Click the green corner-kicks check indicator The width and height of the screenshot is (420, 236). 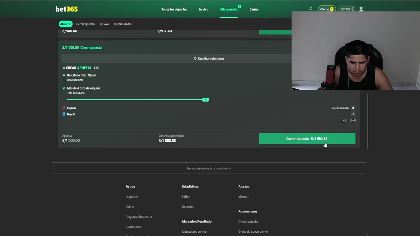(64, 88)
